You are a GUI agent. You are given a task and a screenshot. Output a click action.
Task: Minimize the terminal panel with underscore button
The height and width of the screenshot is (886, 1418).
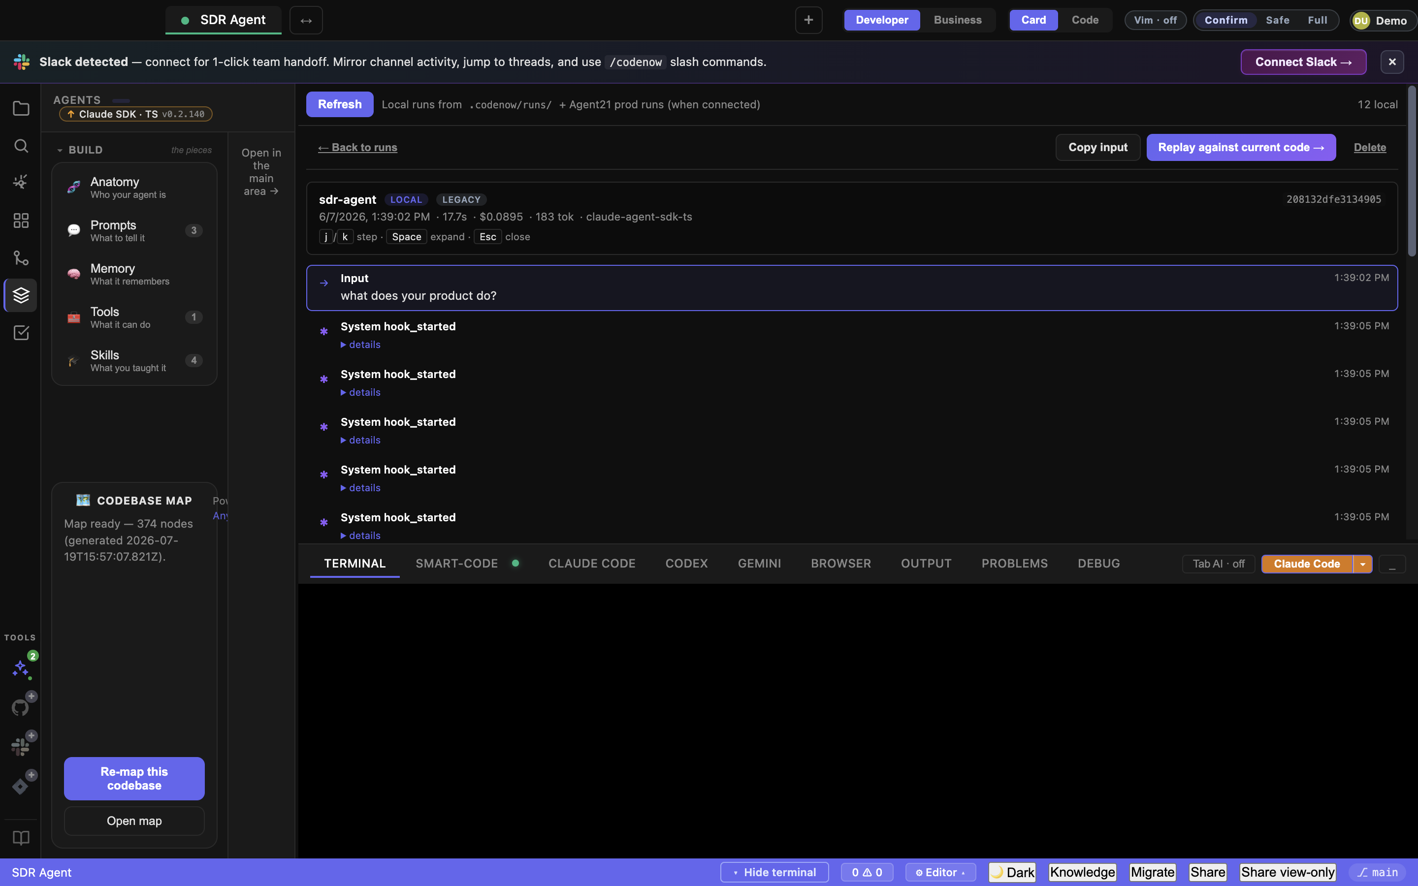(x=1392, y=564)
